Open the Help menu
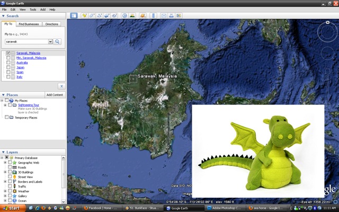 52,10
